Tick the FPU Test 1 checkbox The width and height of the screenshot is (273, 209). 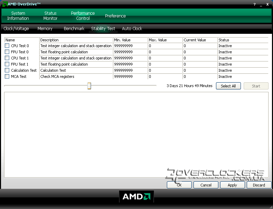click(x=7, y=64)
